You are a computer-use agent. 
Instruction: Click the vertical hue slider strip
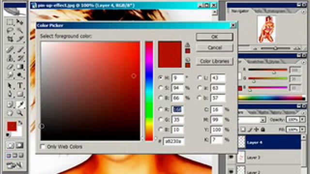point(149,91)
